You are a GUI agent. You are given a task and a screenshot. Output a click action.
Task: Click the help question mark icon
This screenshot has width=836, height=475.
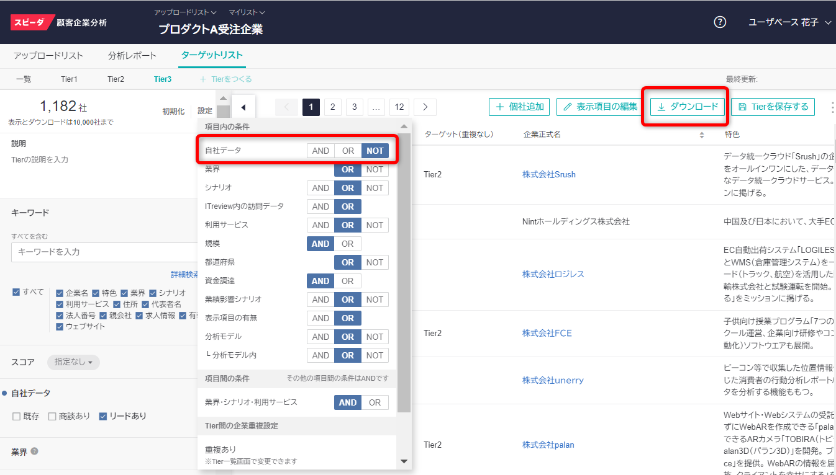(720, 22)
